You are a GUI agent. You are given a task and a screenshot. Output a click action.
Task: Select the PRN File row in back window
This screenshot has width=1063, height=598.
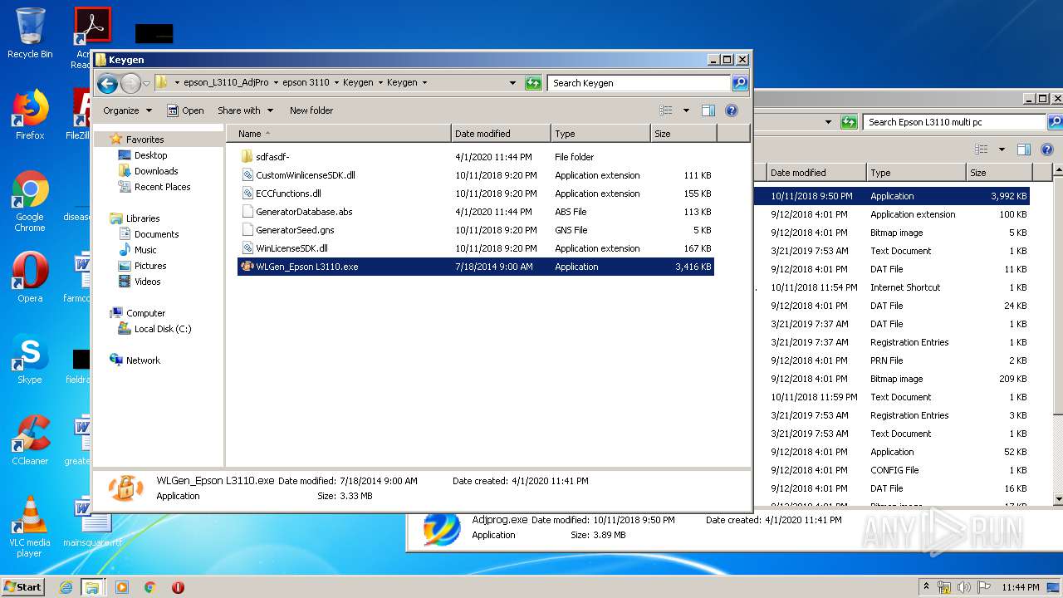coord(892,360)
